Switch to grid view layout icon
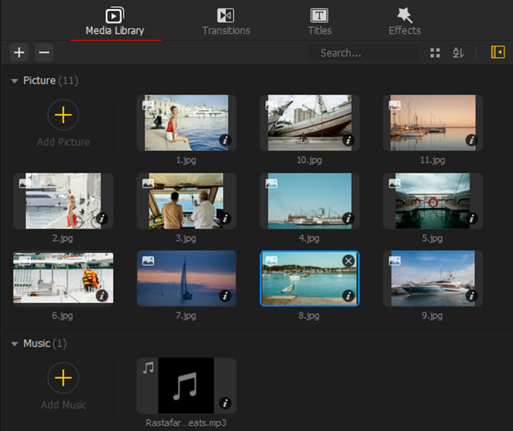The height and width of the screenshot is (431, 513). (435, 53)
